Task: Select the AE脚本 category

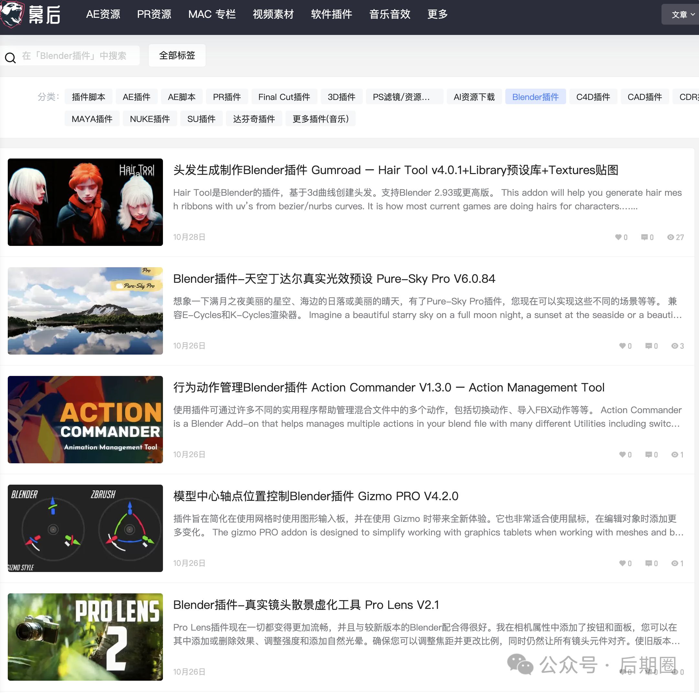Action: pos(182,97)
